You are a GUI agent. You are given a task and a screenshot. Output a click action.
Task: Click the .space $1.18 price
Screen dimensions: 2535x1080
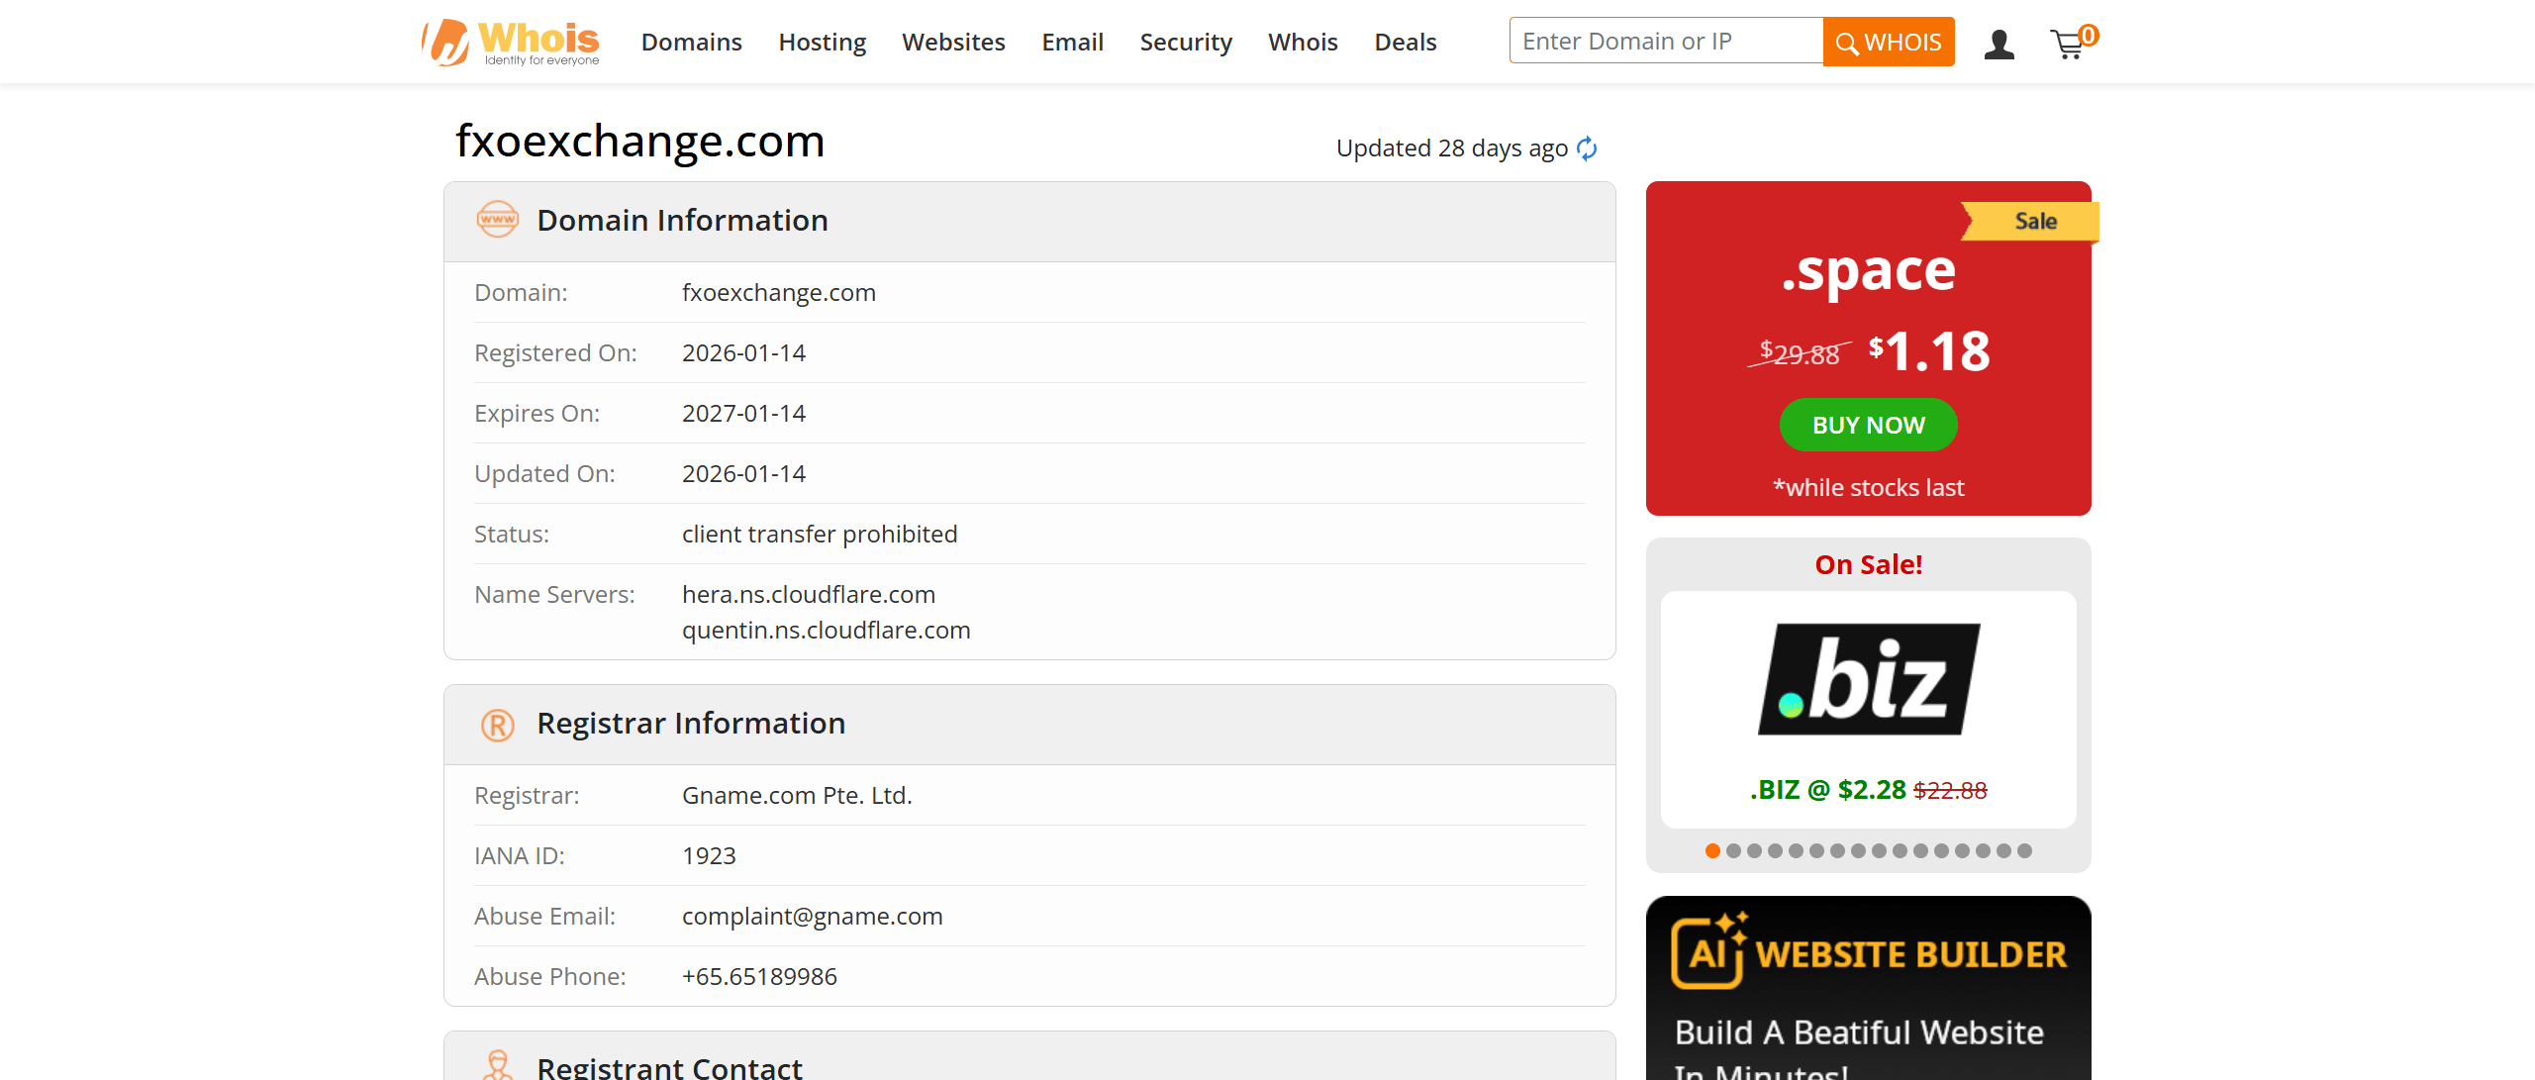[1928, 351]
